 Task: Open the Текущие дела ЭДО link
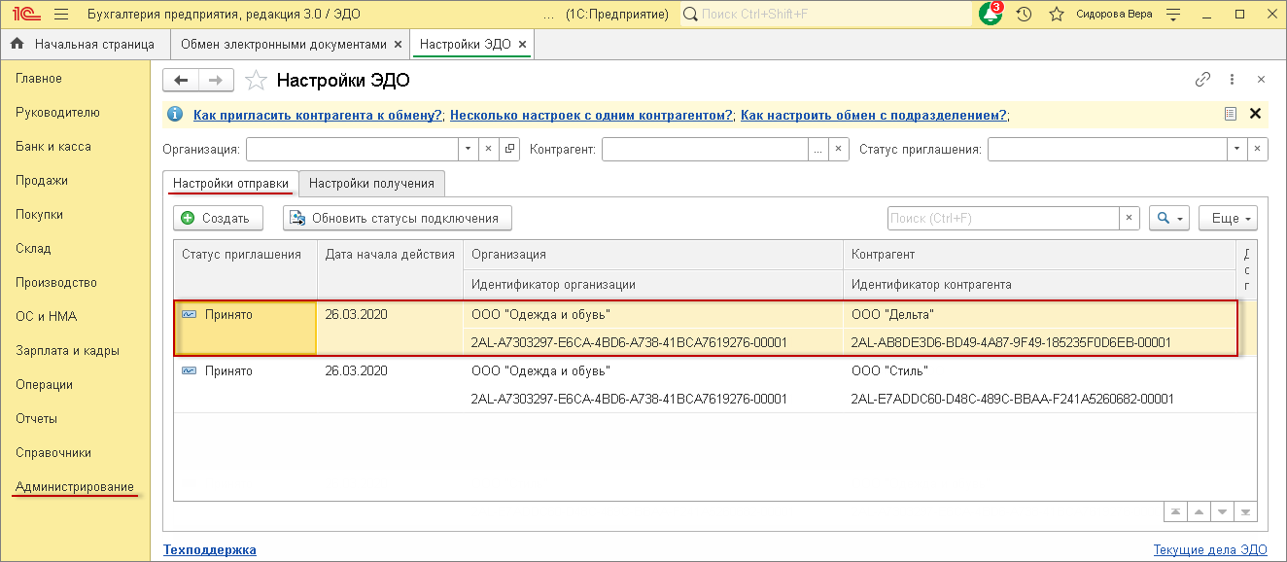pos(1210,549)
